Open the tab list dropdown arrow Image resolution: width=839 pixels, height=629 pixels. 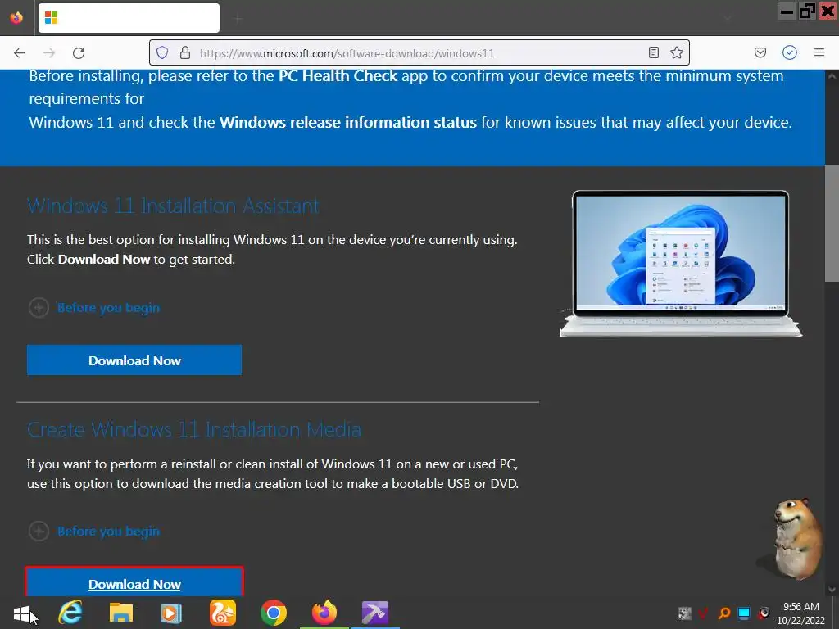(x=728, y=19)
